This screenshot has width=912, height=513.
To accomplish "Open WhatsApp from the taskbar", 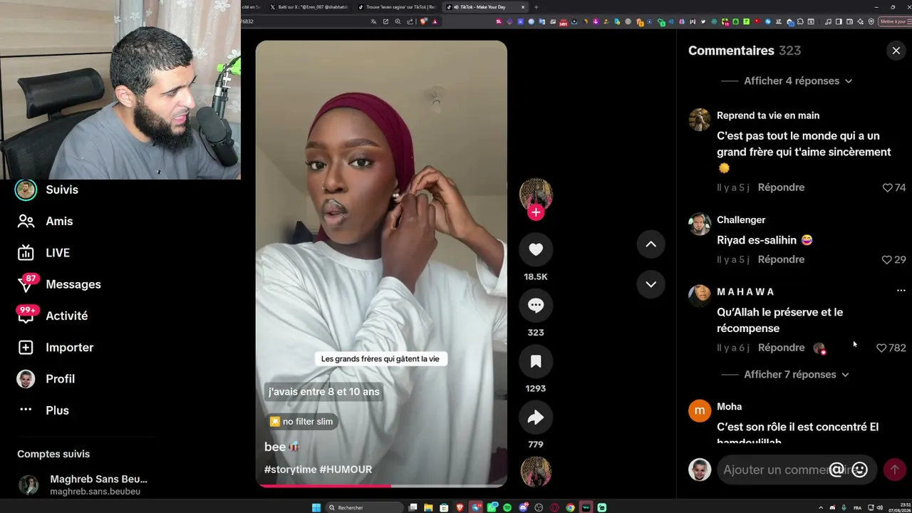I will pyautogui.click(x=492, y=507).
